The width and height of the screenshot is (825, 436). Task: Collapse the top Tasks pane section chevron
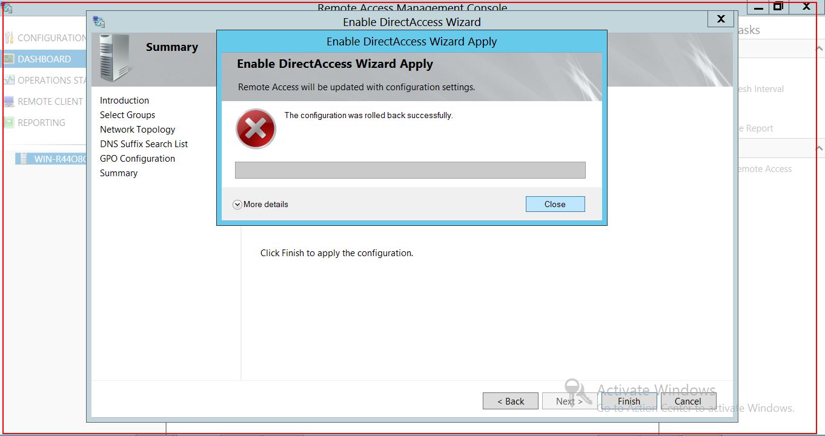[819, 49]
